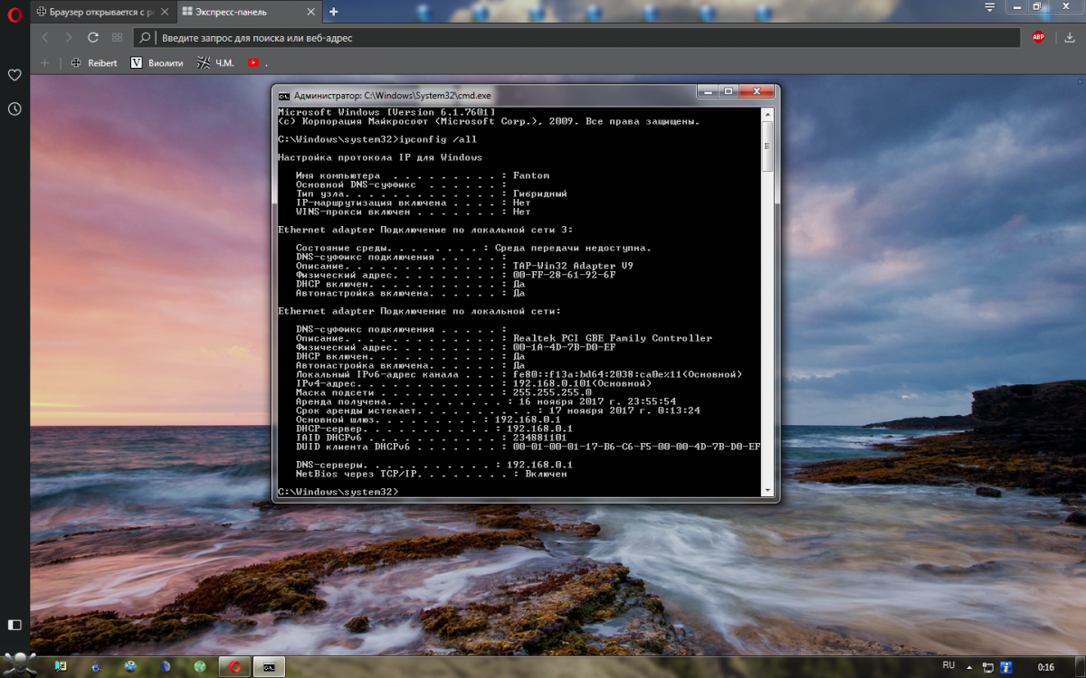Viewport: 1086px width, 678px height.
Task: Switch to the Браузер открывается tab
Action: click(98, 12)
